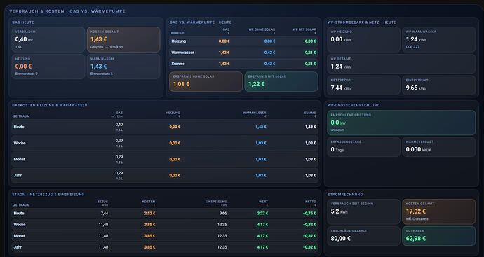Click the Woche row in Gaskosten table
This screenshot has height=257, width=484.
(165, 143)
